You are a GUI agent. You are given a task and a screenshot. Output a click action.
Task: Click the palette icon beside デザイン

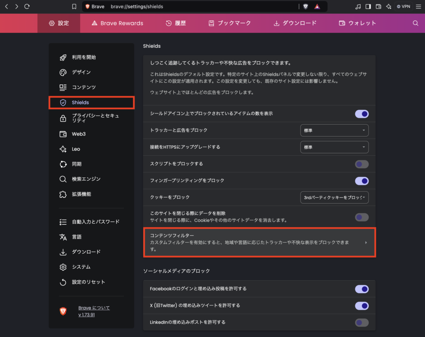(x=63, y=72)
